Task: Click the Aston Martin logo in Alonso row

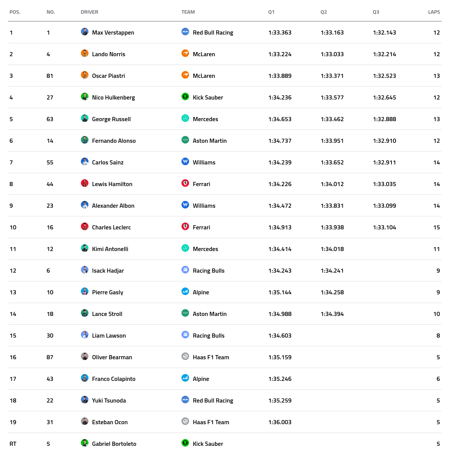Action: (x=185, y=140)
